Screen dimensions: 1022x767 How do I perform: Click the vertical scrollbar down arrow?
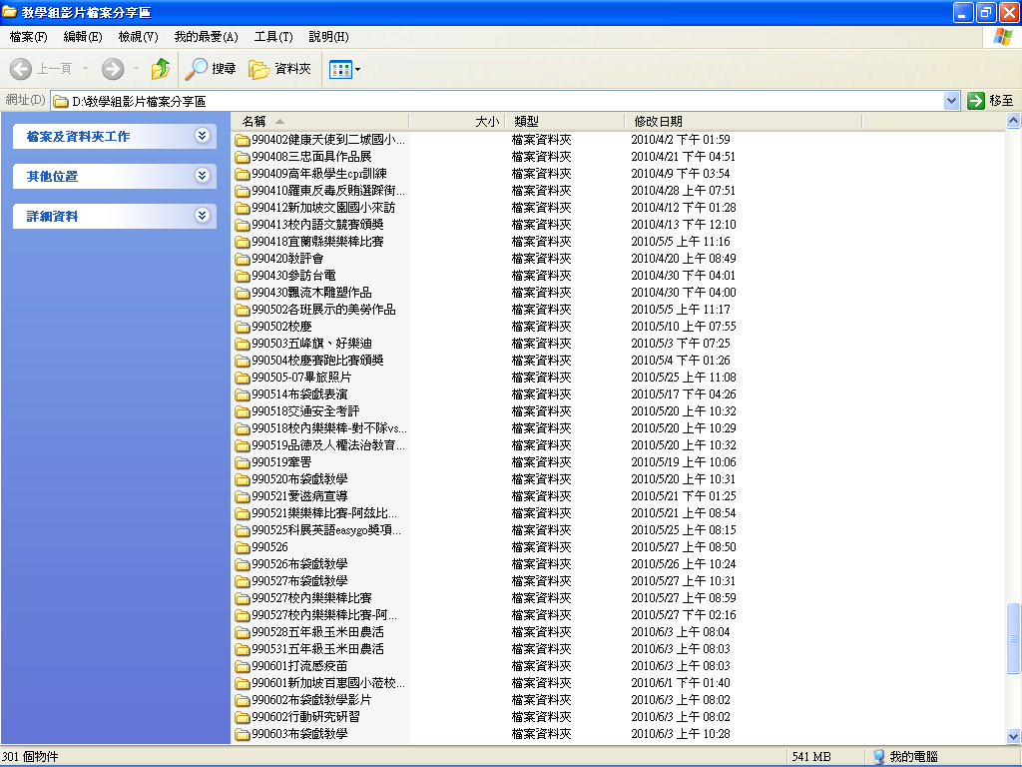pos(1014,737)
